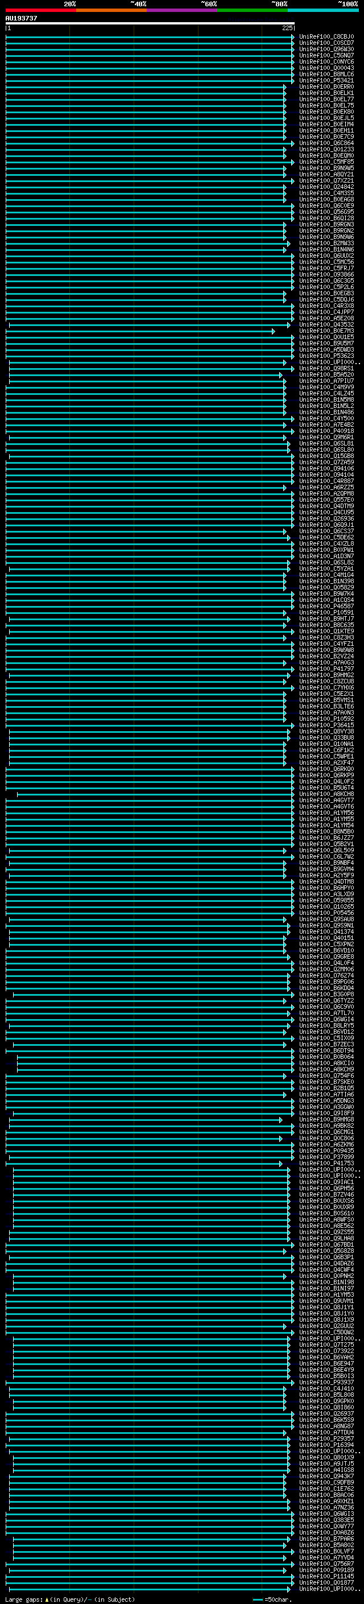Select UniRef100_B0EK80 label
Image resolution: width=364 pixels, height=1604 pixels.
point(326,112)
